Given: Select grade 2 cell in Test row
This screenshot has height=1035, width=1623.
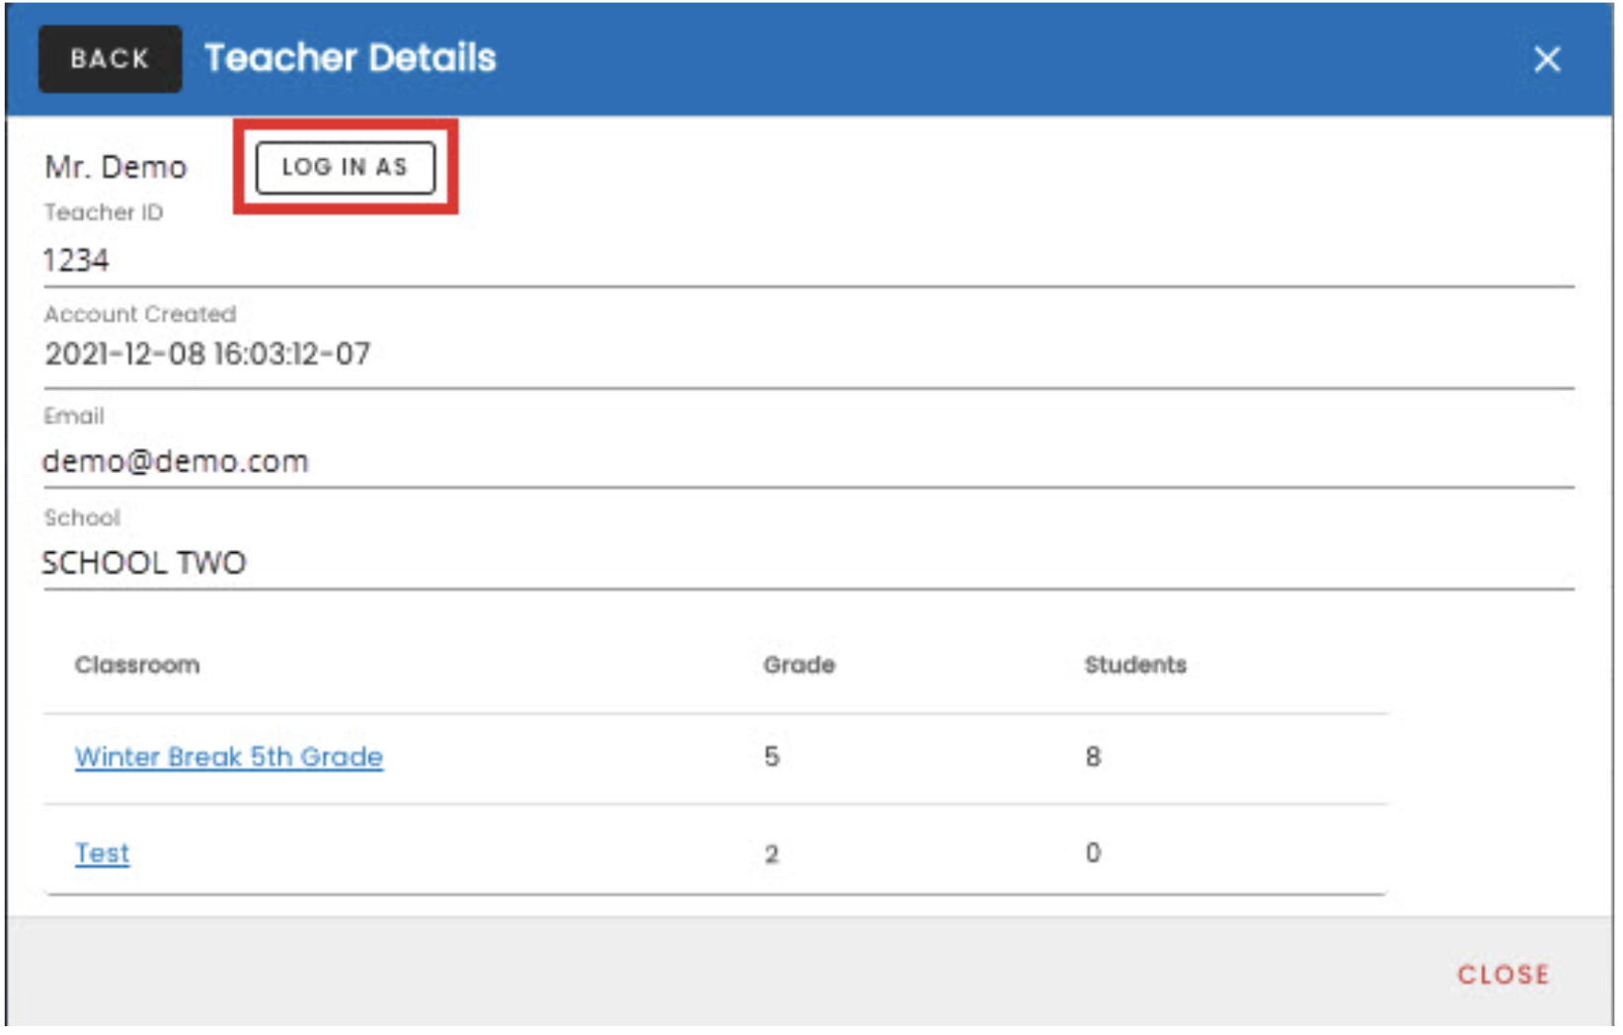Looking at the screenshot, I should tap(772, 853).
